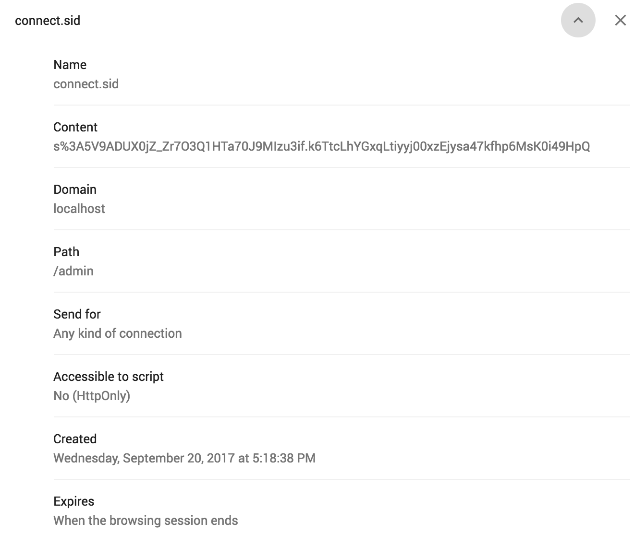Select the Name value connect.sid

point(86,83)
